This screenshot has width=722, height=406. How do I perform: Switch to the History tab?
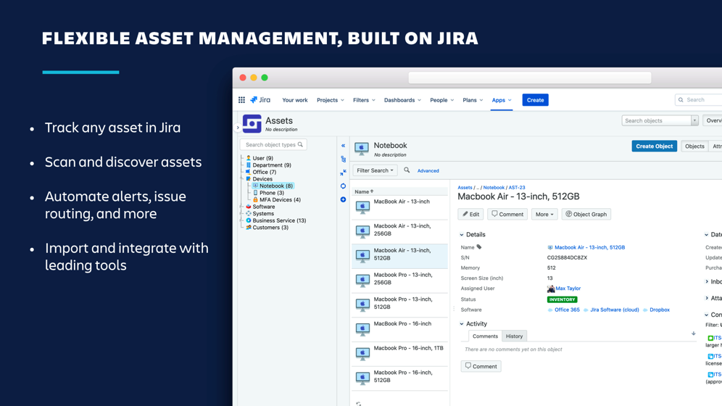point(515,336)
